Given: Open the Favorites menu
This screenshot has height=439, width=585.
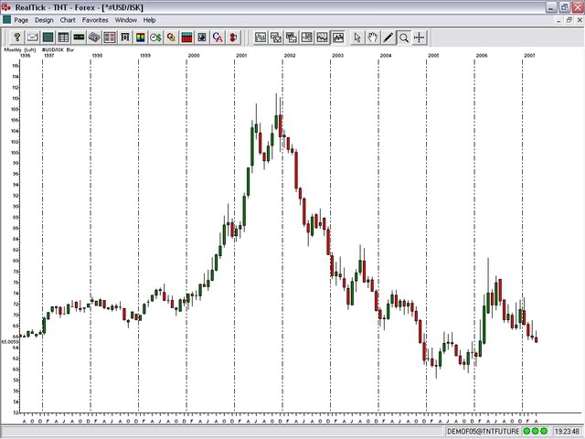Looking at the screenshot, I should 95,20.
